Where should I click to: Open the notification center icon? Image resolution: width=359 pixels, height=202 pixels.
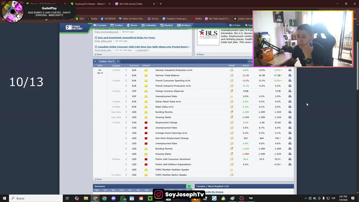coord(353,198)
